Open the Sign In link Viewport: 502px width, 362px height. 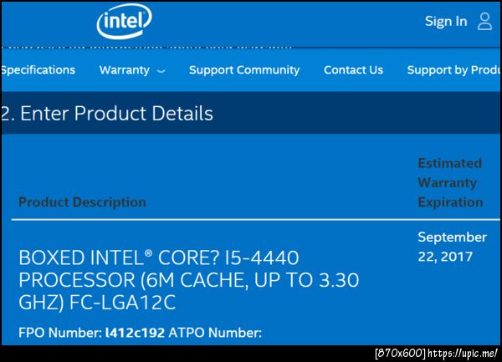[445, 22]
